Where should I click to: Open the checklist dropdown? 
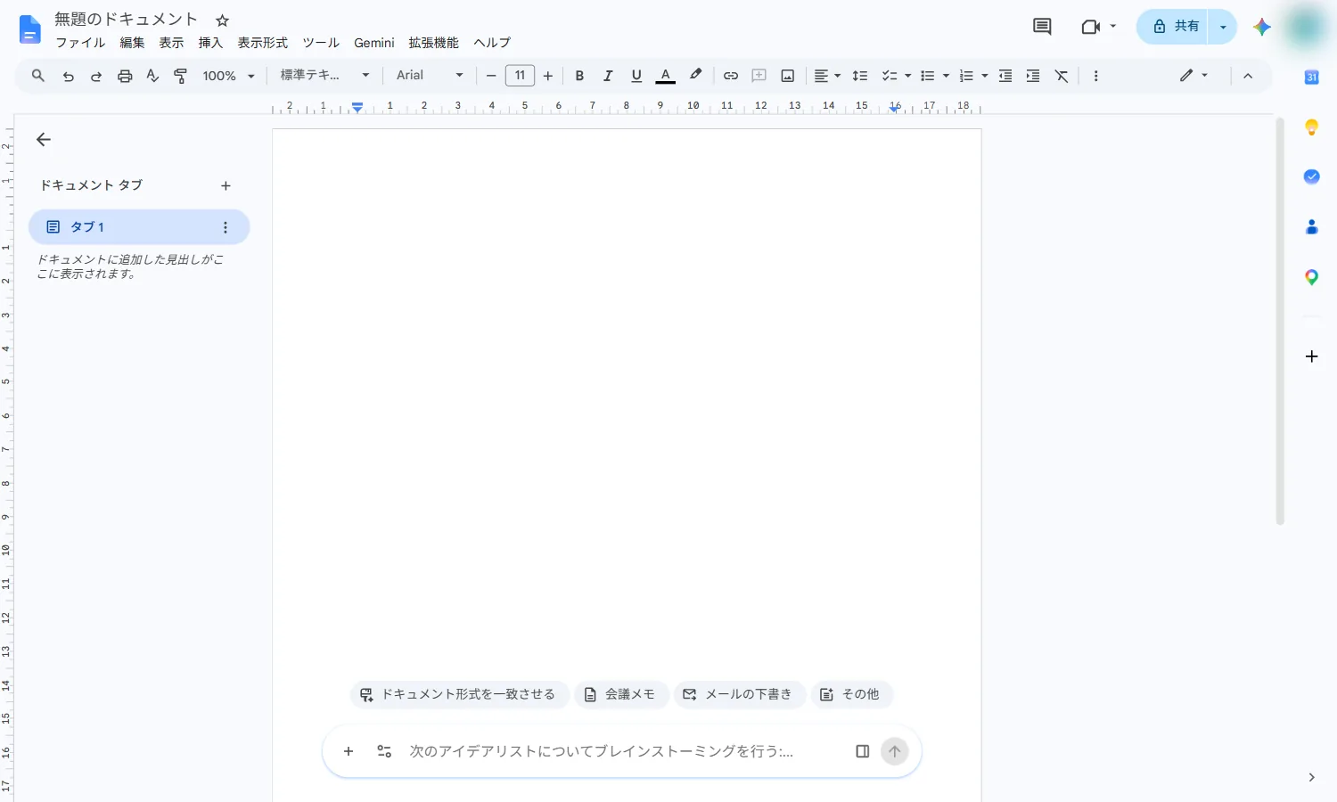pos(907,76)
